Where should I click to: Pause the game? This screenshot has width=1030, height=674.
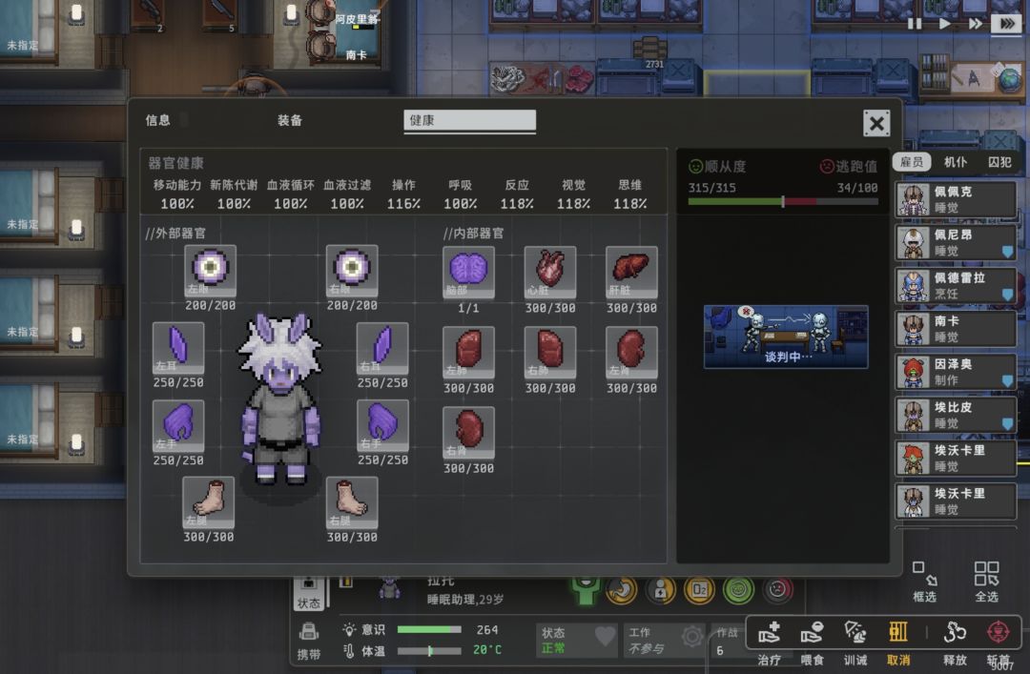pyautogui.click(x=915, y=24)
